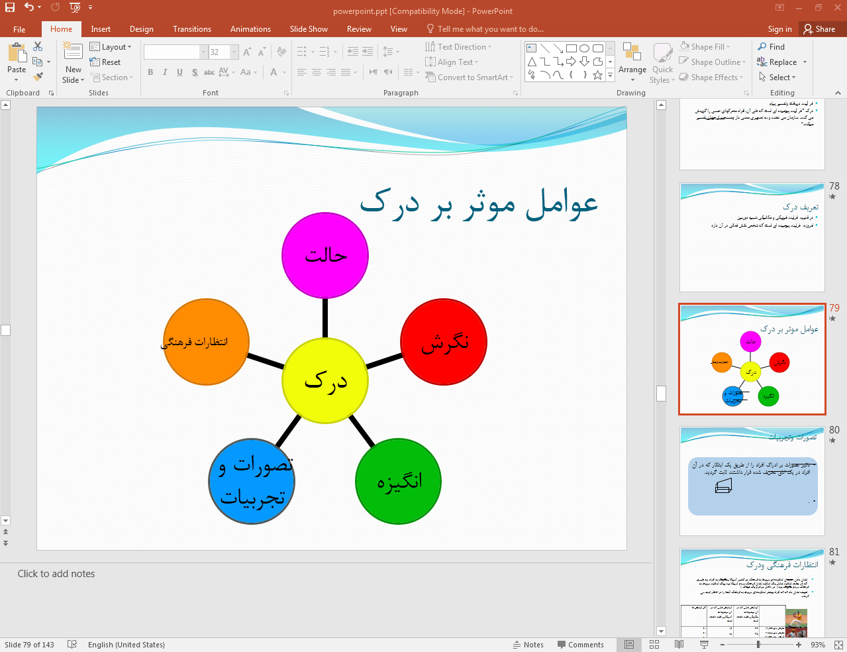The image size is (847, 652).
Task: Apply bold formatting to selected text
Action: click(x=150, y=72)
